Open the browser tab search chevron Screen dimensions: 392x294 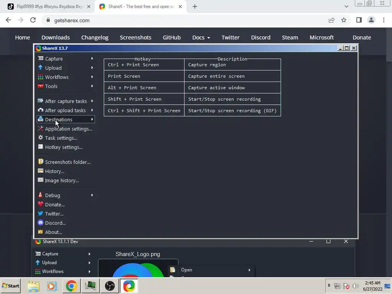pyautogui.click(x=346, y=7)
